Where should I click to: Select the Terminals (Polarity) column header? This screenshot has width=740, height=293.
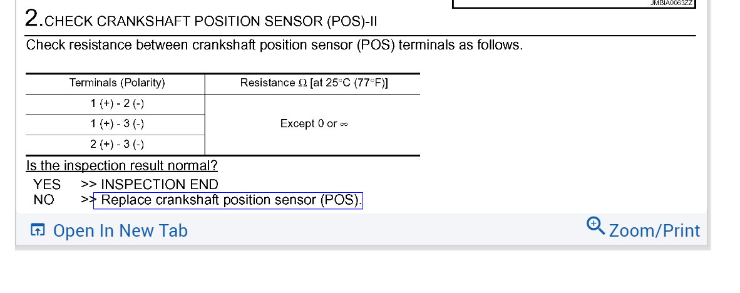[x=117, y=83]
